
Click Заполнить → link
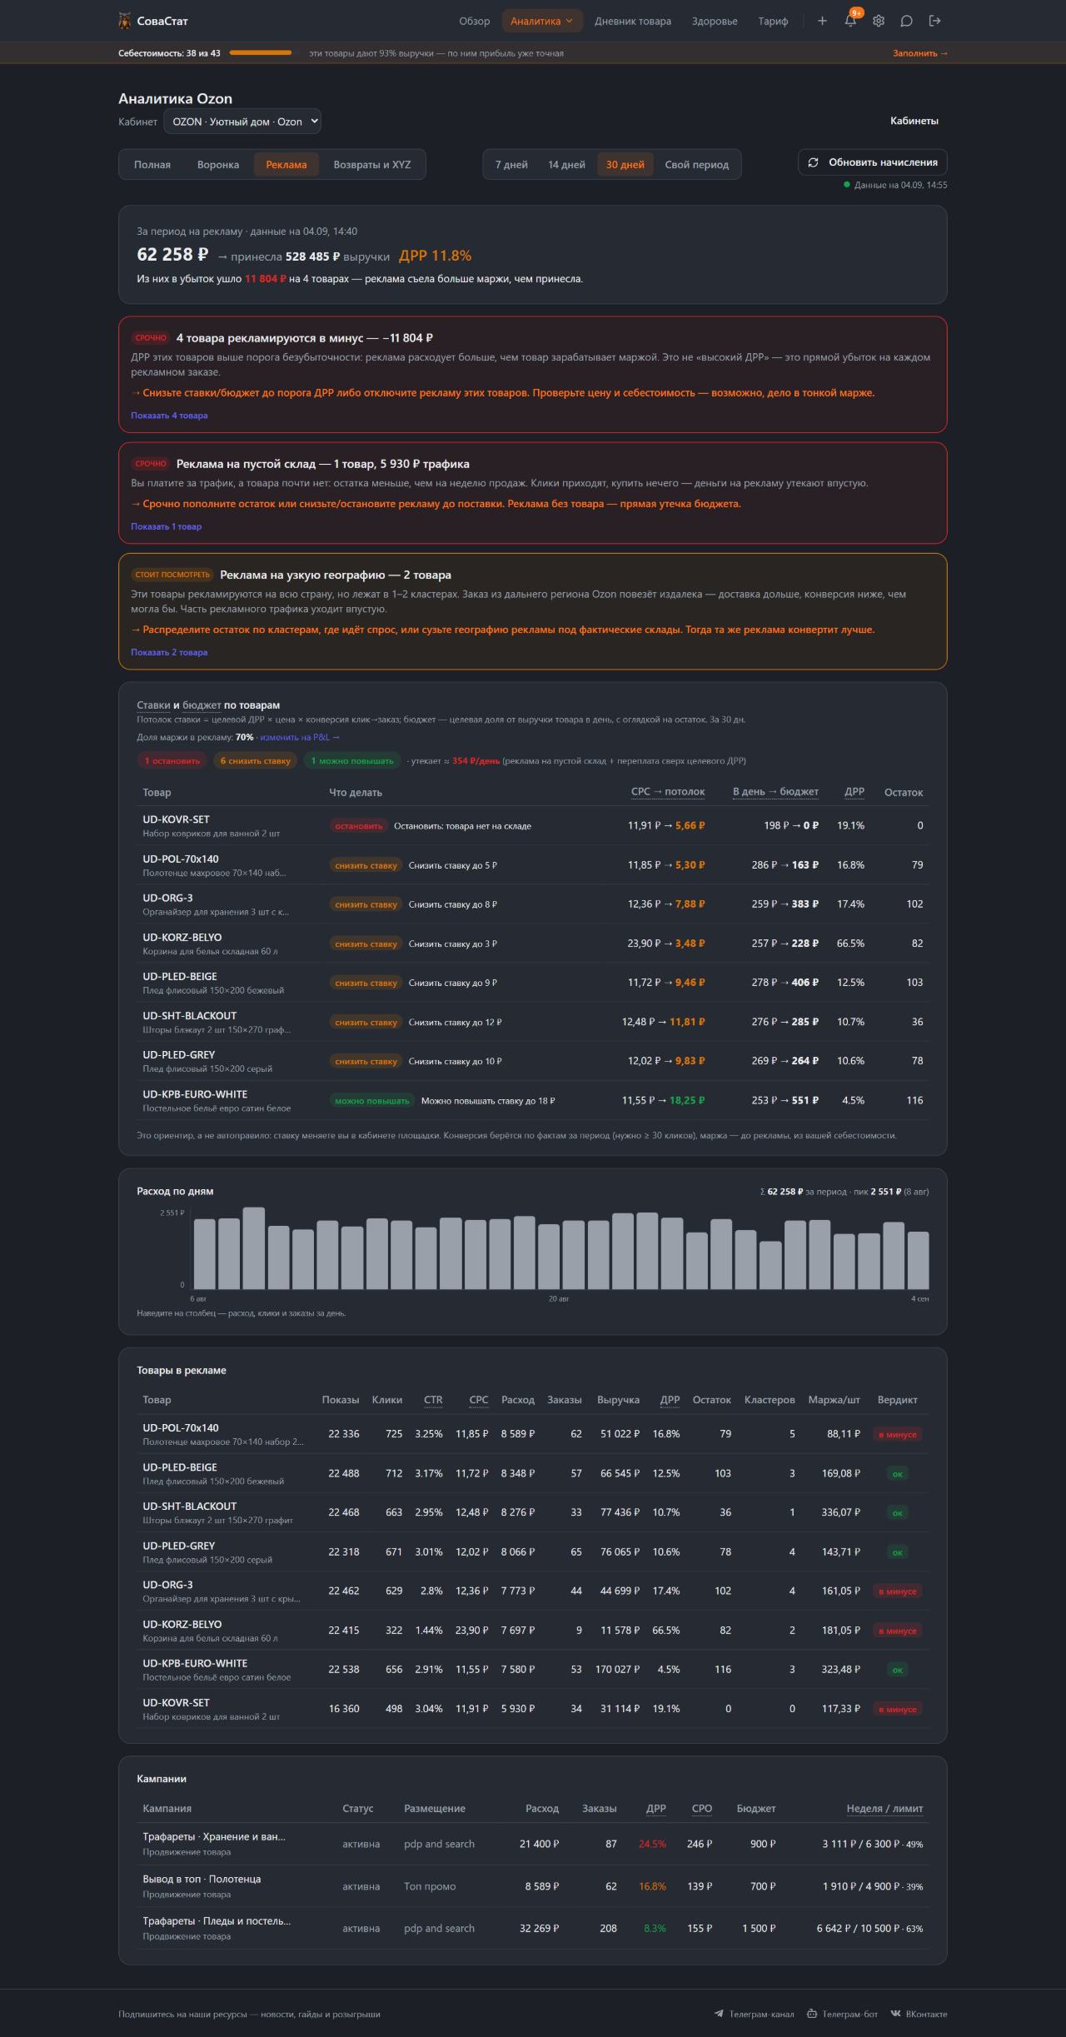[x=920, y=53]
